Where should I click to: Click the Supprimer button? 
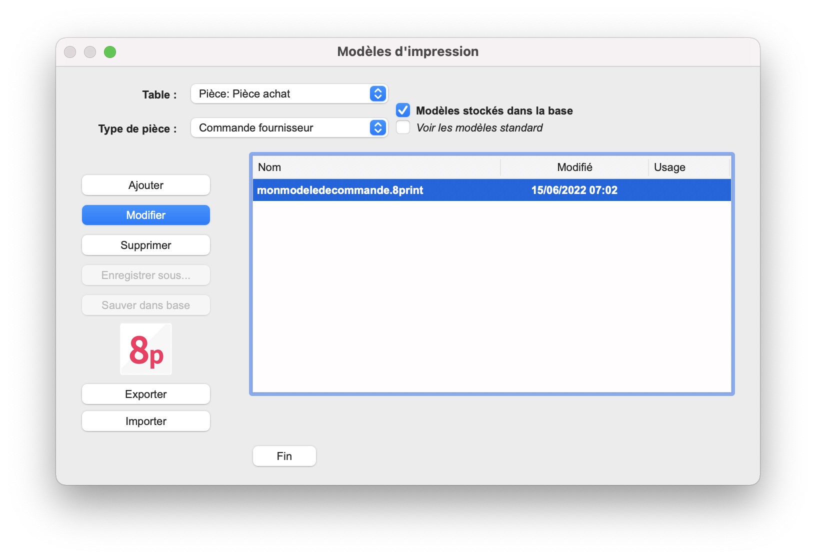pos(146,245)
